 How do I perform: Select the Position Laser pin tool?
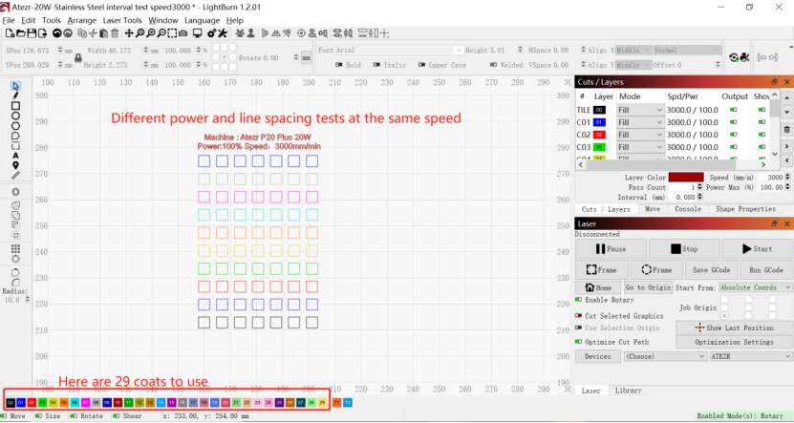point(15,165)
